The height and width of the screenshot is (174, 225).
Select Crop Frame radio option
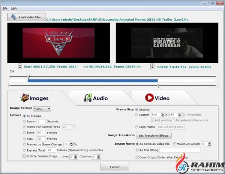[136, 127]
